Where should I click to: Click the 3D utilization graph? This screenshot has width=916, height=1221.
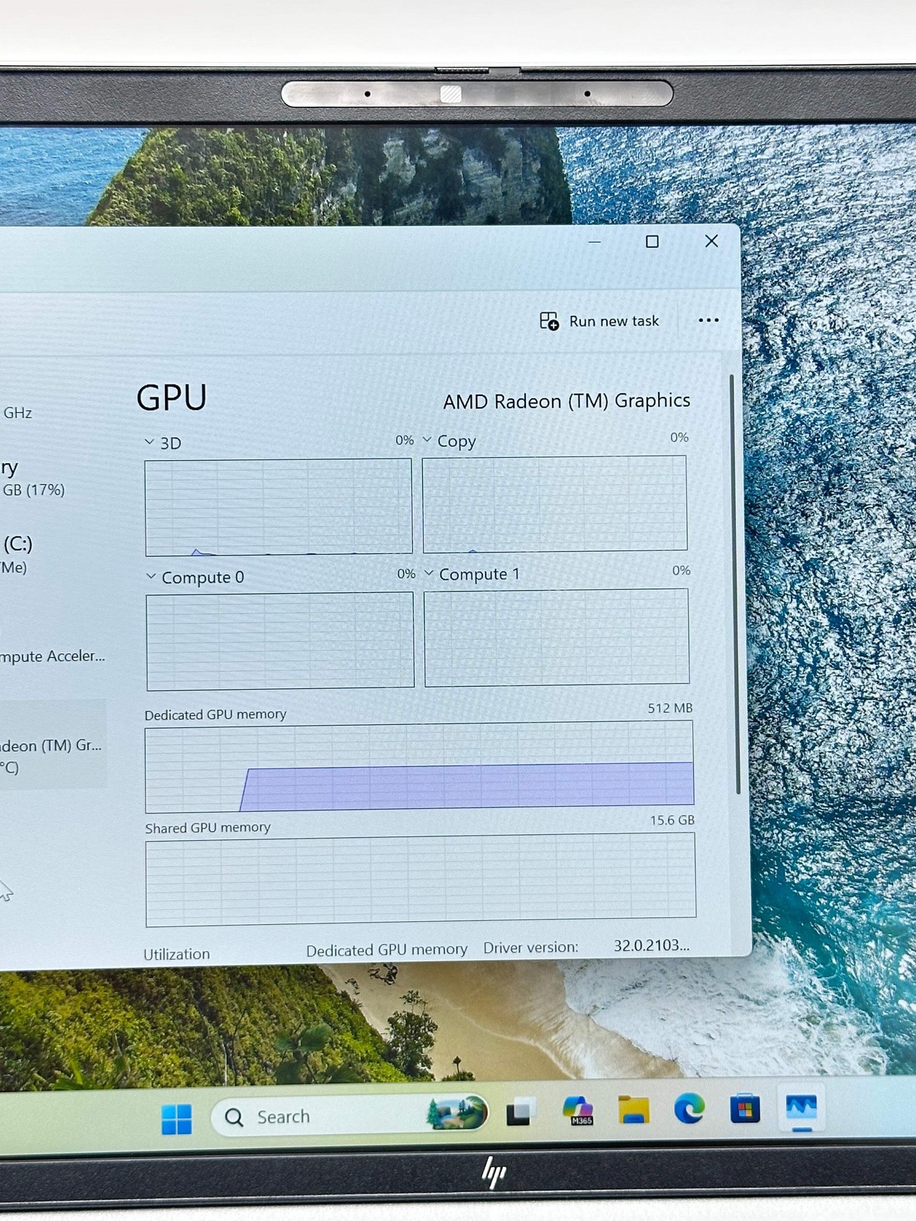coord(279,506)
